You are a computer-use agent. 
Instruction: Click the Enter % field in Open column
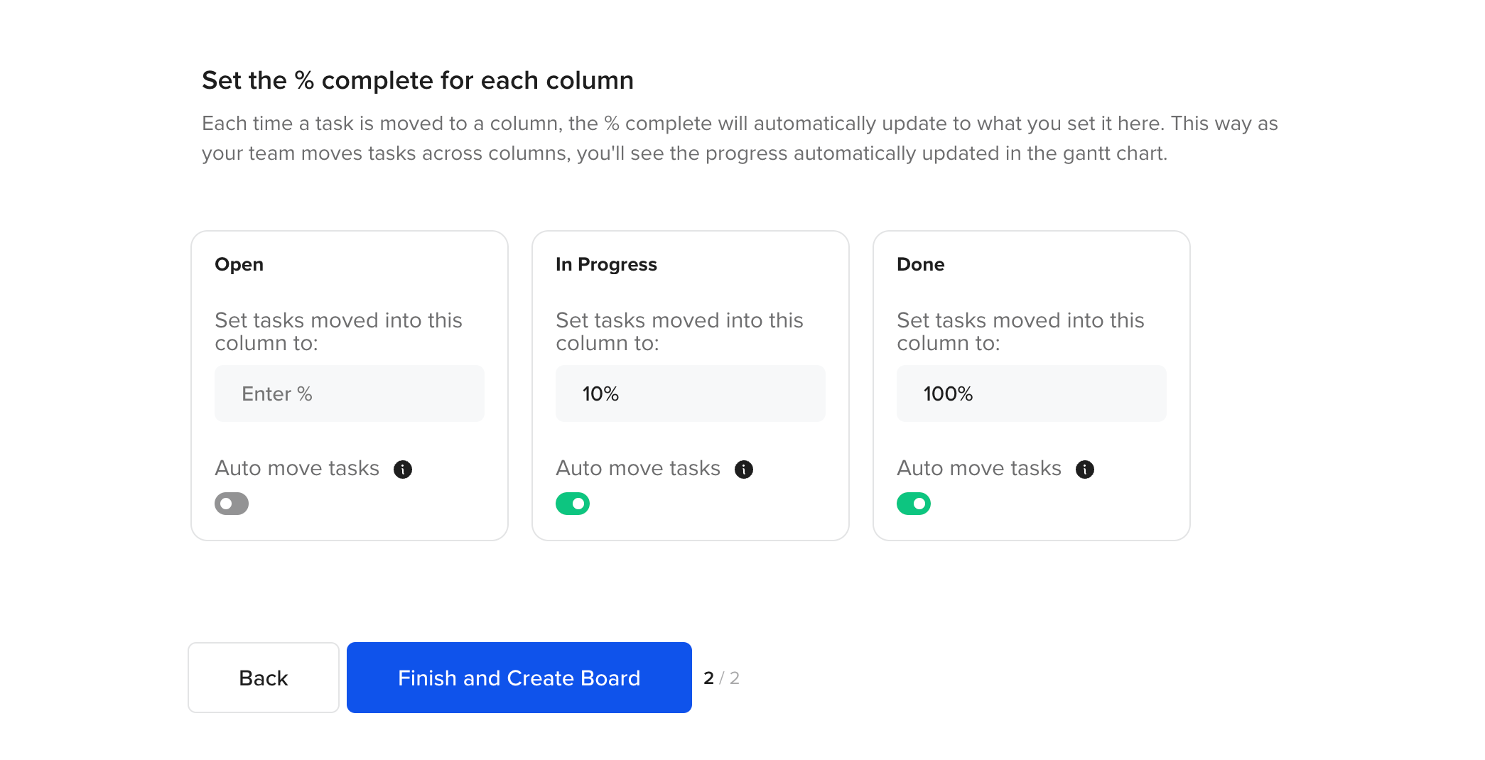pyautogui.click(x=350, y=393)
